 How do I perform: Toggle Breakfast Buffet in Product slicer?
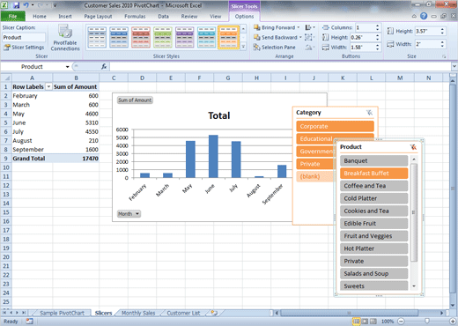point(373,174)
